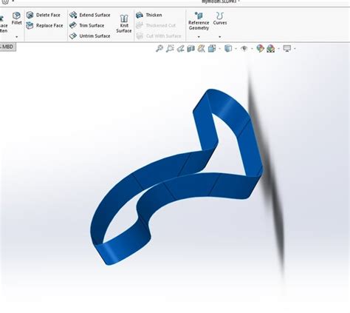Click the Previous View icon
Viewport: 350px width, 313px height.
(180, 49)
